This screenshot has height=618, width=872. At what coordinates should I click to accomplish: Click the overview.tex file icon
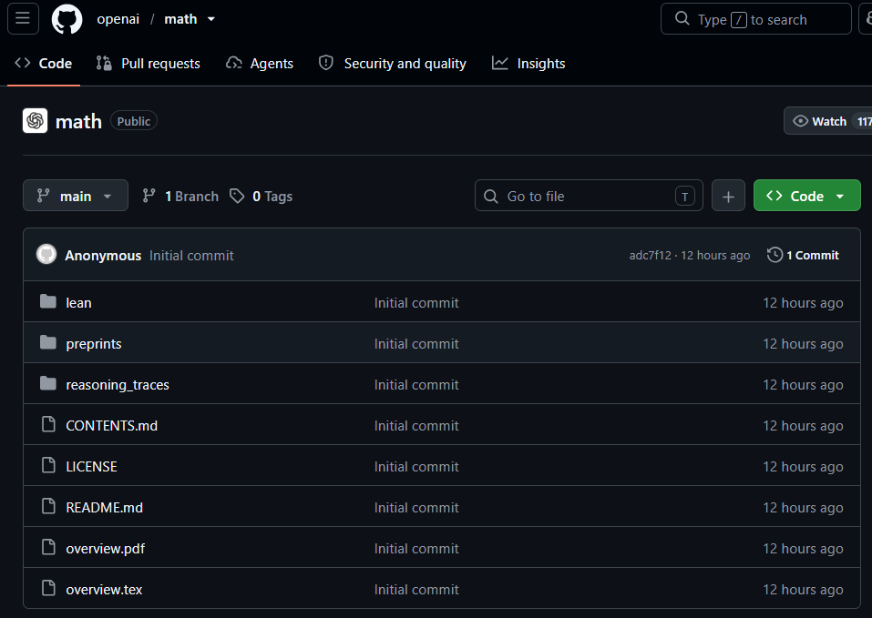tap(49, 589)
